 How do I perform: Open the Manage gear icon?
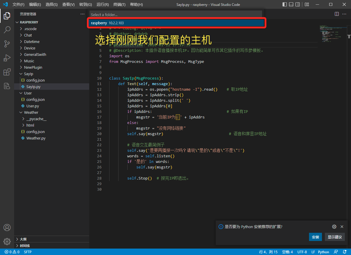click(x=7, y=241)
